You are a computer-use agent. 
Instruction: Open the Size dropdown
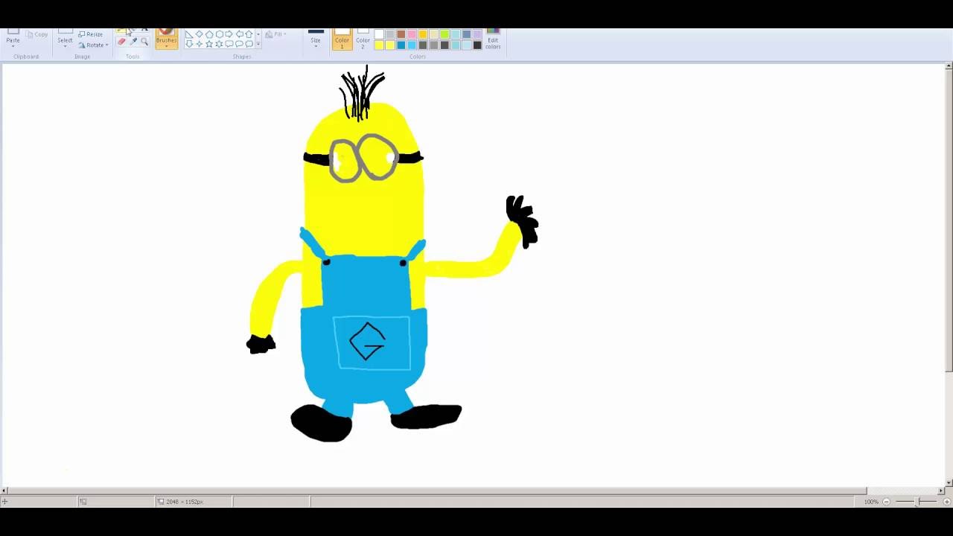pos(316,41)
